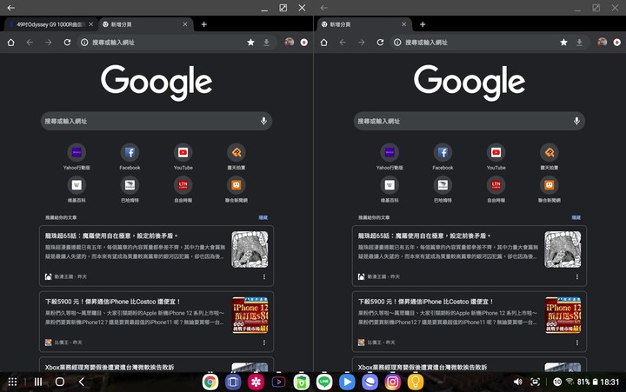Viewport: 626px width, 392px height.
Task: Open the profile avatar in the right Chrome window
Action: pyautogui.click(x=603, y=43)
